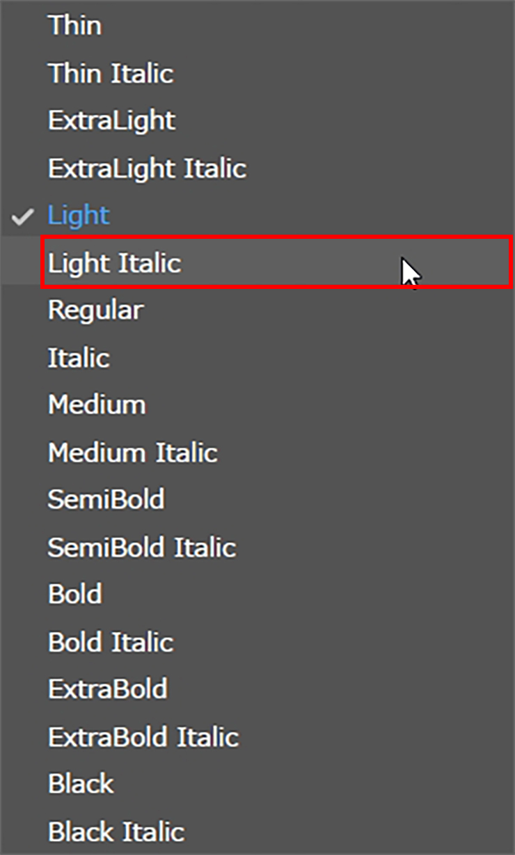Apply the SemiBold weight
The height and width of the screenshot is (855, 515).
tap(106, 500)
